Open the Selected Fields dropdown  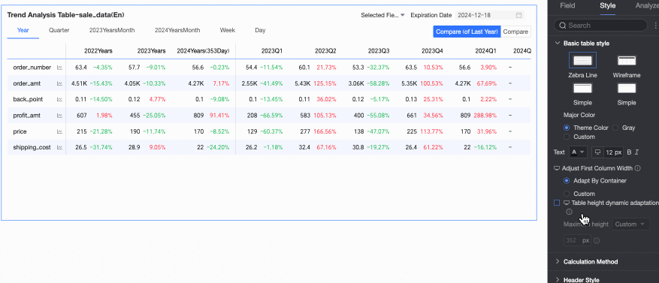[382, 15]
